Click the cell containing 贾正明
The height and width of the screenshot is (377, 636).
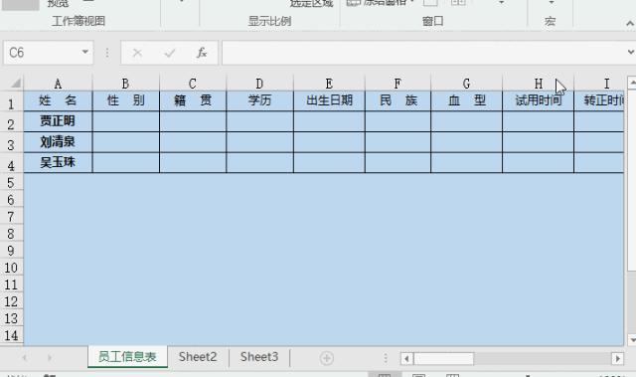point(58,121)
